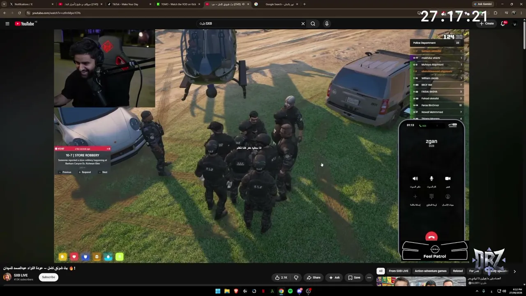Select the Action-adventure games chip
The height and width of the screenshot is (296, 526).
(x=431, y=271)
